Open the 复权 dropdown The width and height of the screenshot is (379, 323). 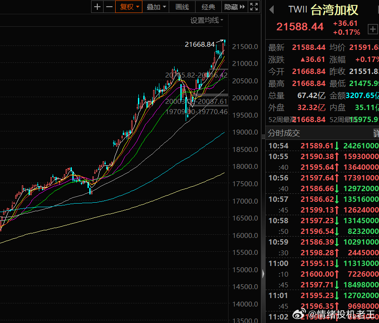129,7
